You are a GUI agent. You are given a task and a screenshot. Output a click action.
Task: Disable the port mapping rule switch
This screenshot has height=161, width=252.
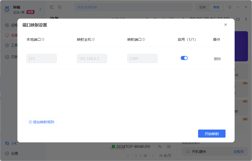point(184,58)
